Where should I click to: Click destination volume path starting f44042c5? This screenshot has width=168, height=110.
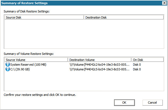(x=99, y=69)
